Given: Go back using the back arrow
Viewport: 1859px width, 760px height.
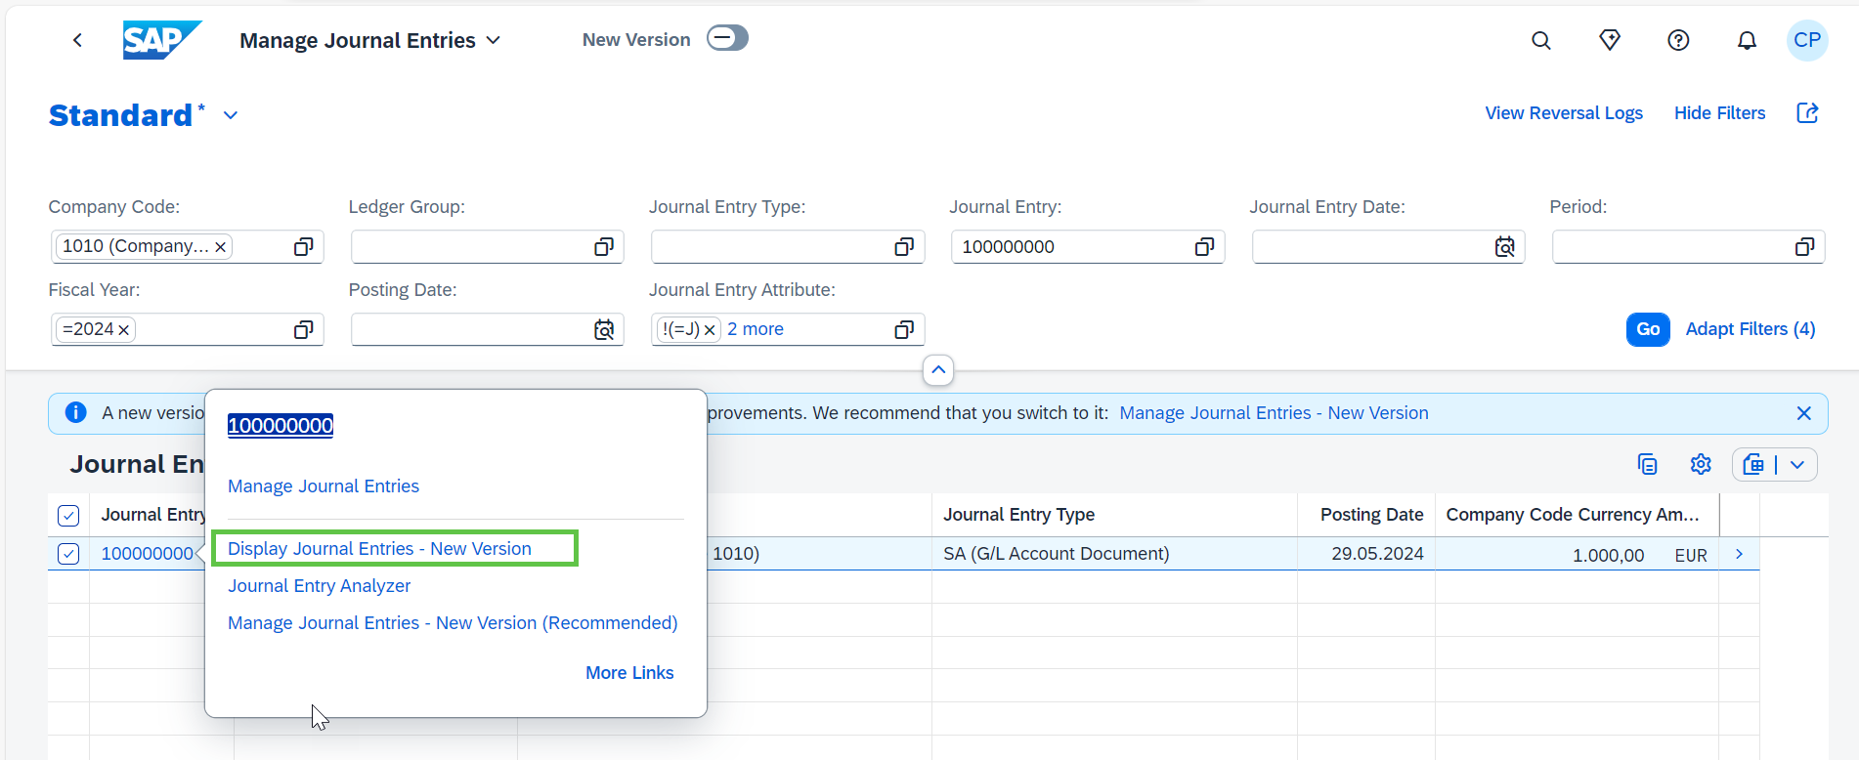Looking at the screenshot, I should pyautogui.click(x=77, y=40).
